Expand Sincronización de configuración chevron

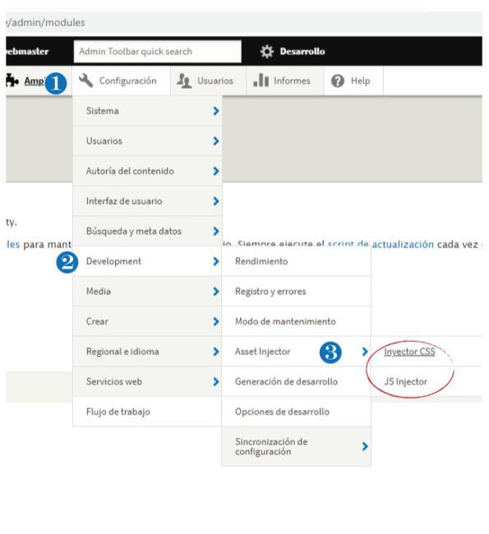point(365,446)
